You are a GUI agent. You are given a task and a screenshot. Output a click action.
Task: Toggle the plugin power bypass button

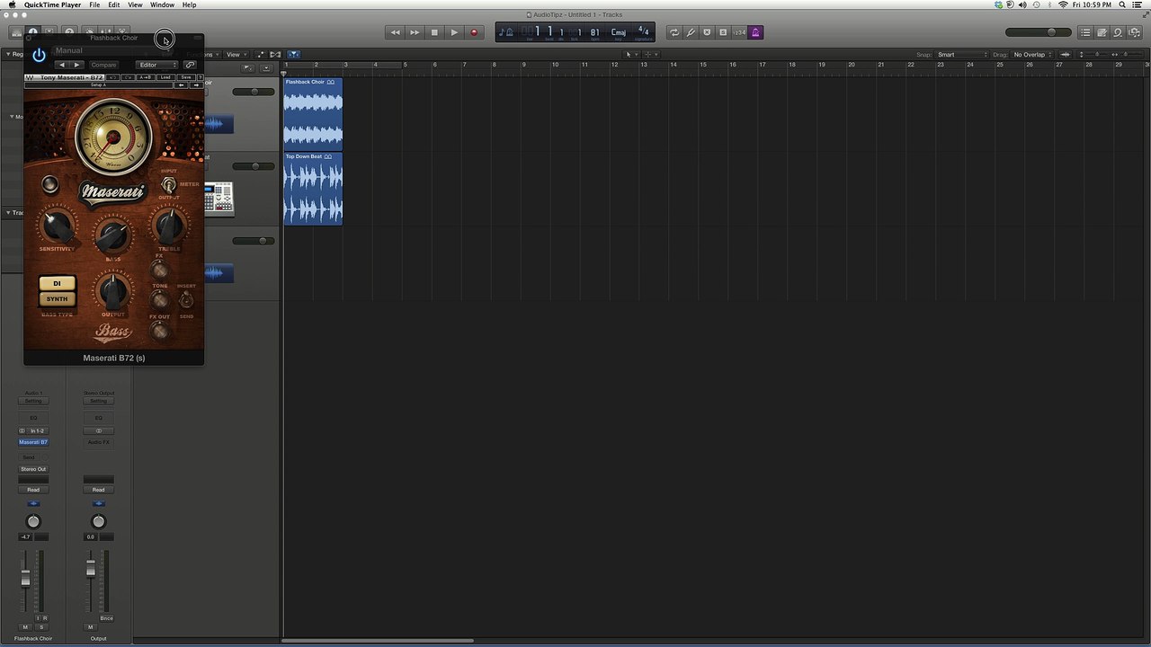[x=39, y=55]
